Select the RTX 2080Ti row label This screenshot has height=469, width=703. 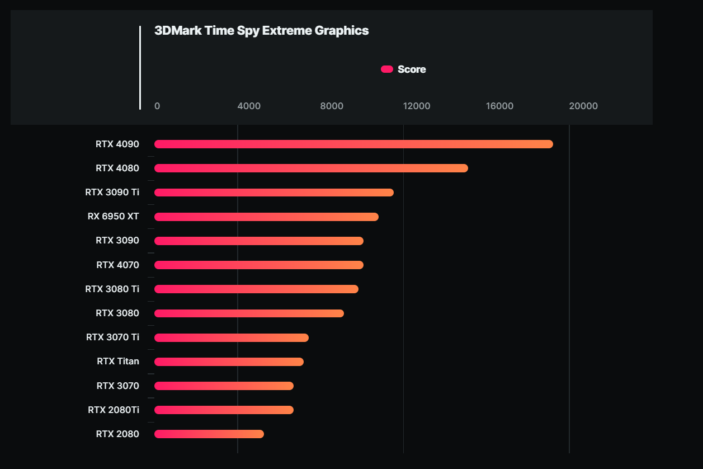(x=114, y=410)
